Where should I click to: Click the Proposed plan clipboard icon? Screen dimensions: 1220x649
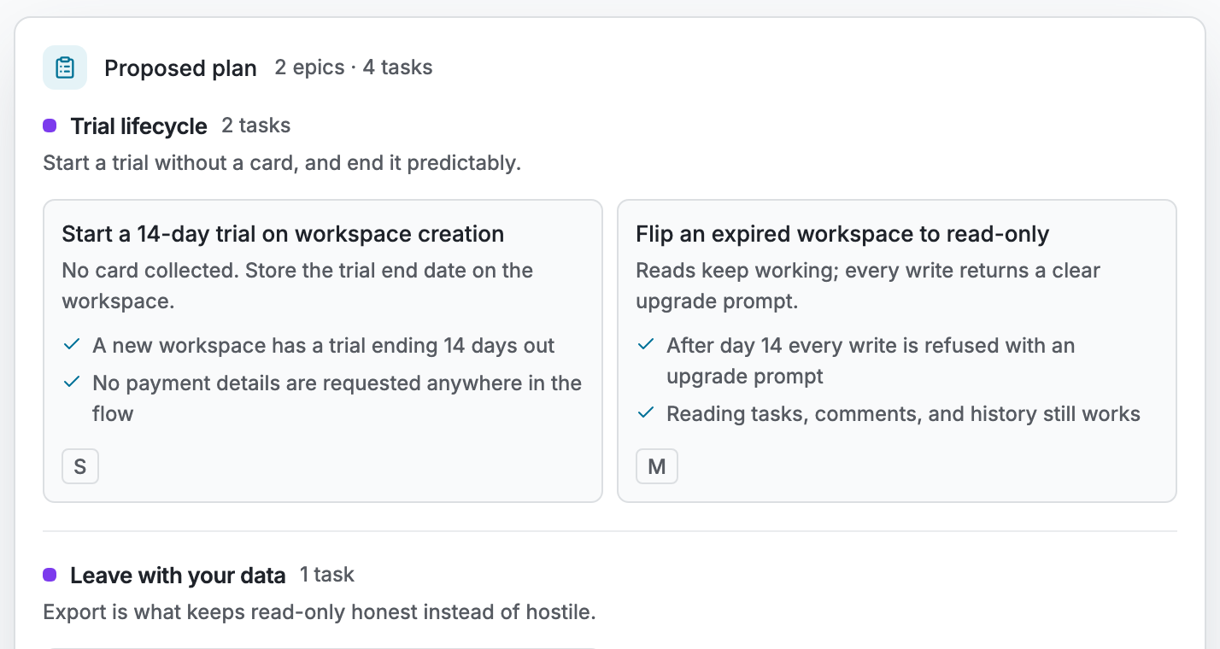65,67
